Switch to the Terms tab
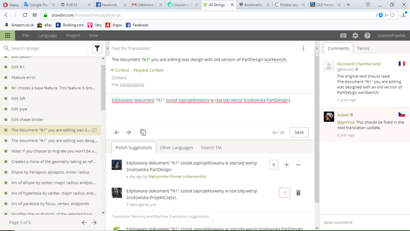Image resolution: width=410 pixels, height=231 pixels. (363, 49)
